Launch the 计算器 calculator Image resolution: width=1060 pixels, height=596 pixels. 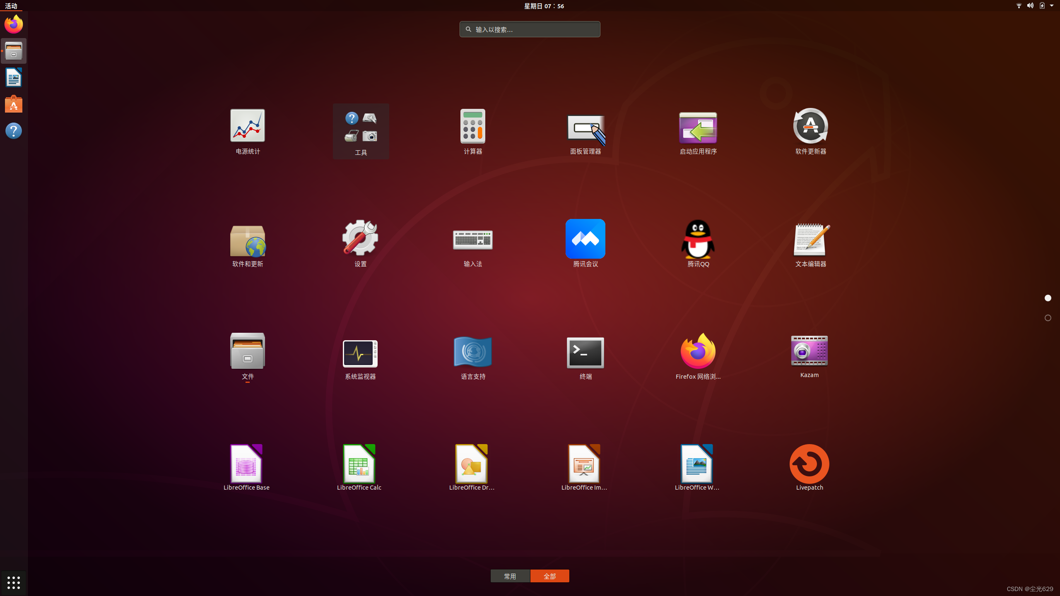[473, 132]
